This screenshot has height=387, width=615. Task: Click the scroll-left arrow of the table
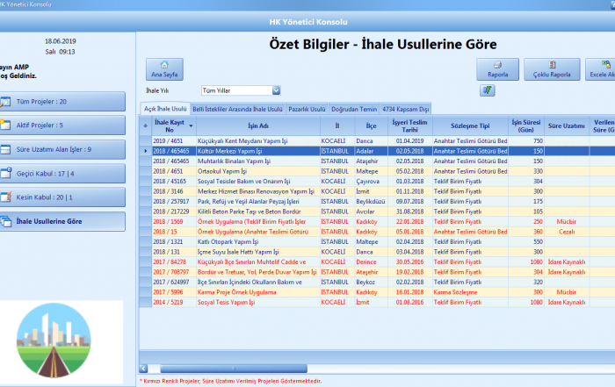(144, 368)
